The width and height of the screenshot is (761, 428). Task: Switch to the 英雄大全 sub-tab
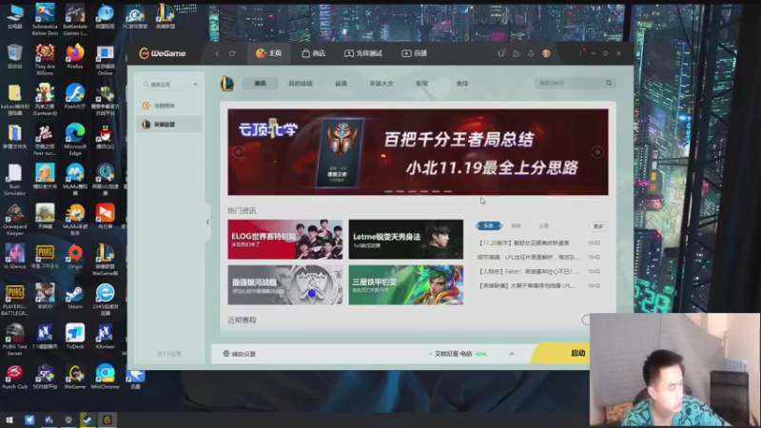(381, 84)
